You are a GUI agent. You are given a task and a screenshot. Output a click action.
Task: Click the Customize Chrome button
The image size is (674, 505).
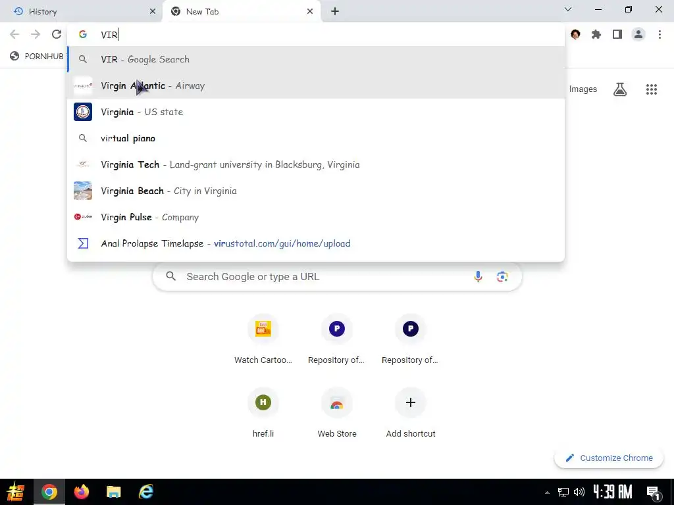(x=609, y=458)
